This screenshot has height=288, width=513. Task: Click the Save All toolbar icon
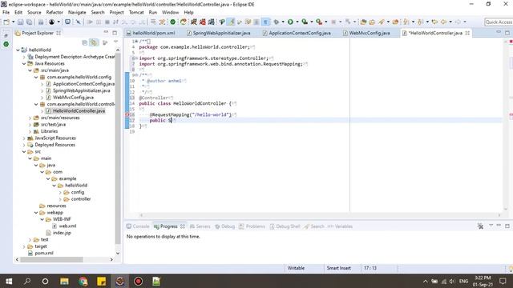click(x=29, y=22)
